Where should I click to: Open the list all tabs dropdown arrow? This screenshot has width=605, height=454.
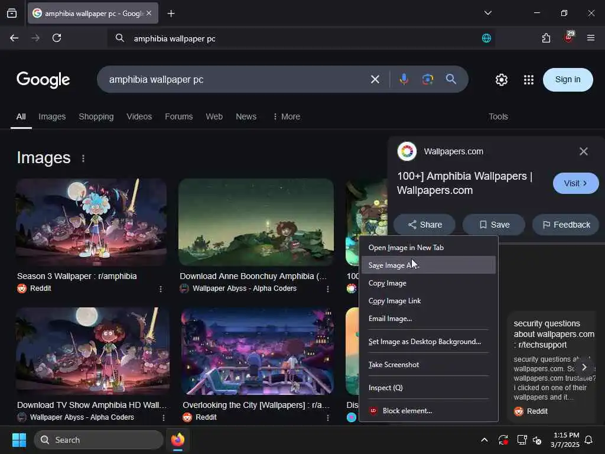(x=487, y=13)
